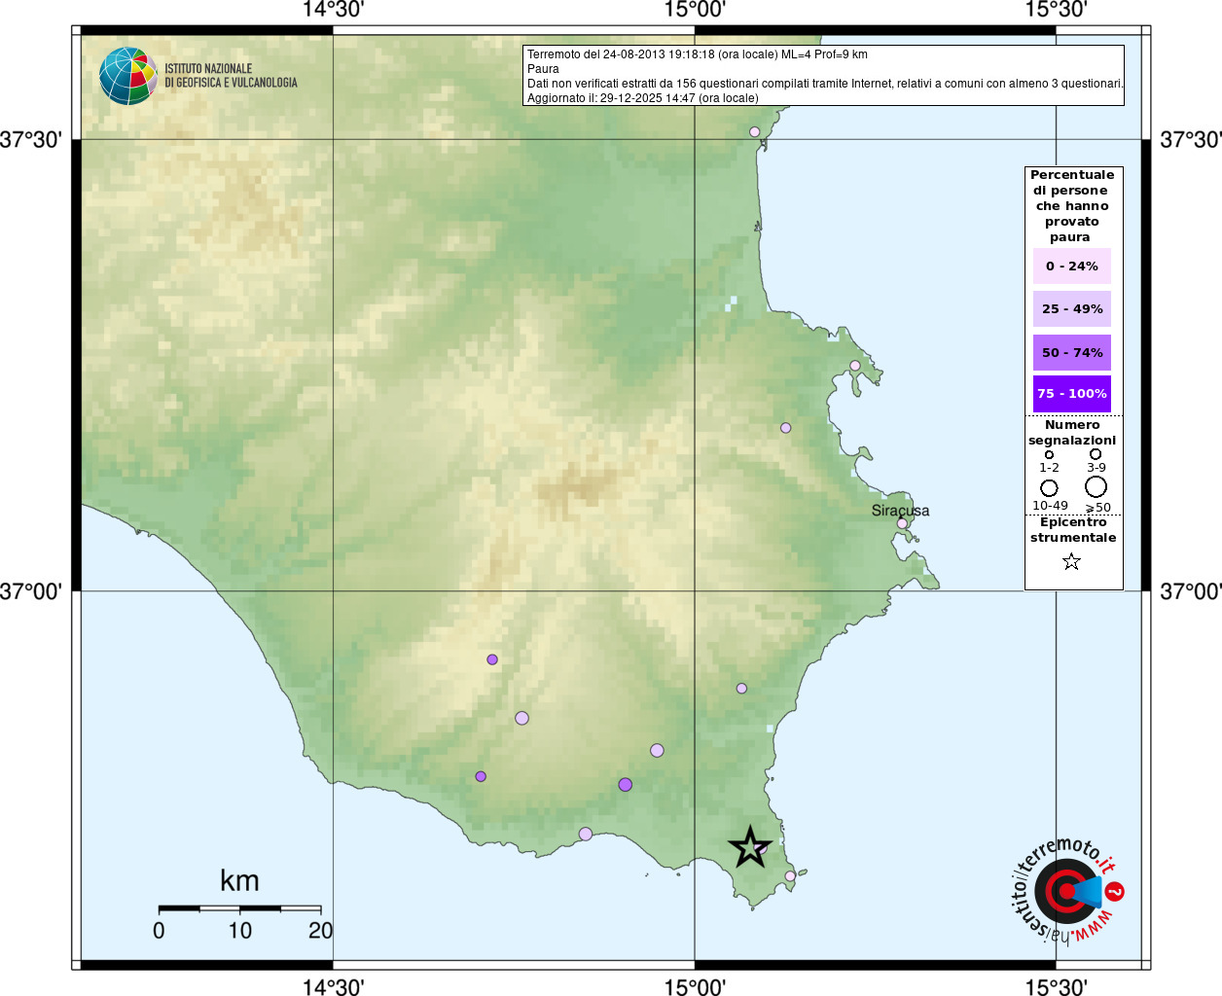Select the circle marker beside the Siracusa label
The image size is (1222, 996).
pos(902,523)
